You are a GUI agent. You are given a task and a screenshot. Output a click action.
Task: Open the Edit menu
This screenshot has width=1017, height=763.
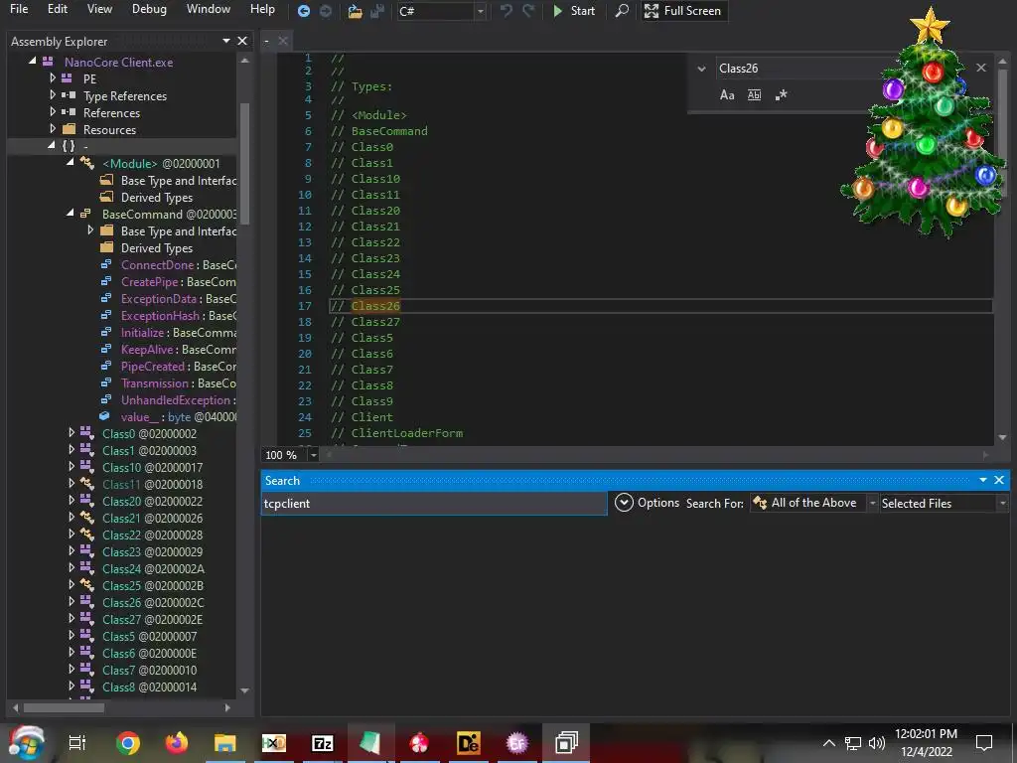[x=57, y=9]
